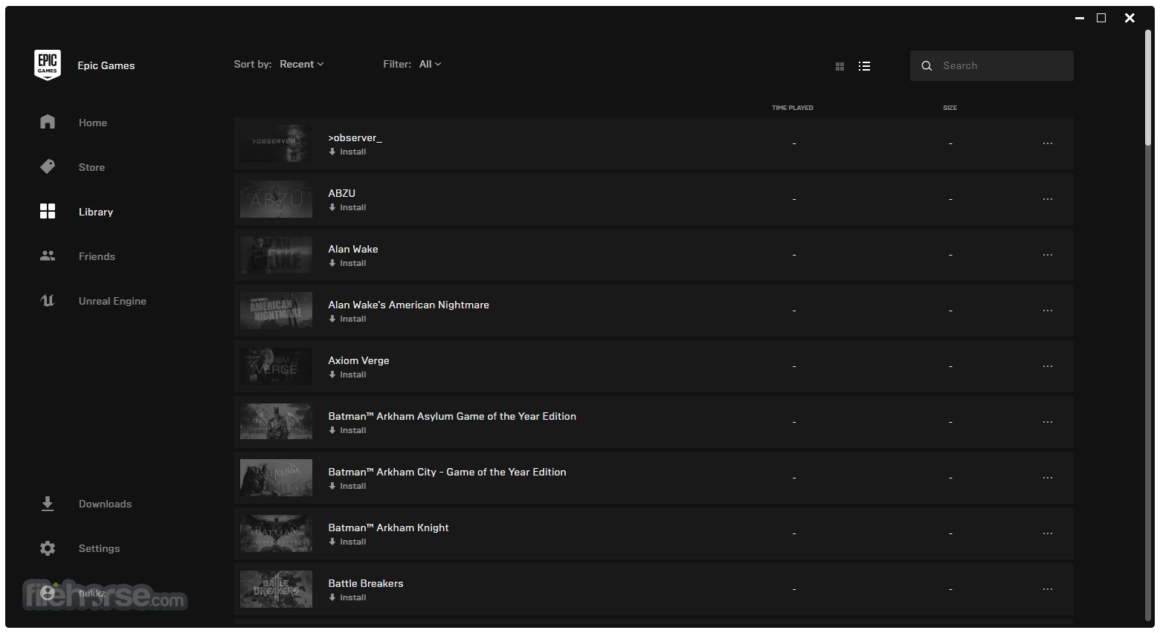The height and width of the screenshot is (633, 1160).
Task: Click the >observer_ game thumbnail
Action: (276, 143)
